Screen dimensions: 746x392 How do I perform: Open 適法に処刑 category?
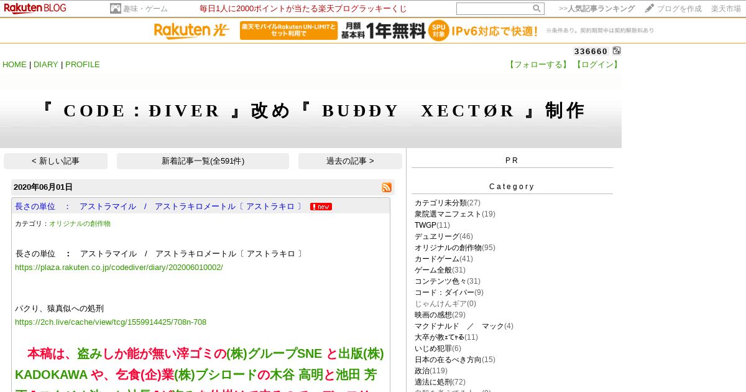pos(433,382)
